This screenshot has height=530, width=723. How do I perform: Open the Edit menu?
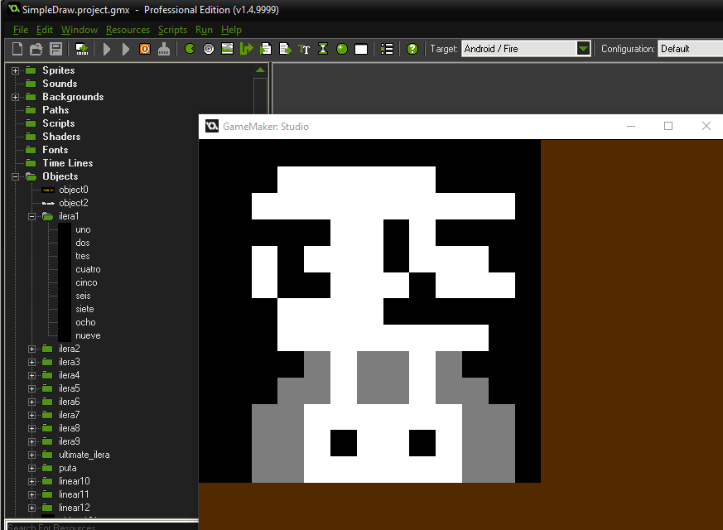click(45, 30)
